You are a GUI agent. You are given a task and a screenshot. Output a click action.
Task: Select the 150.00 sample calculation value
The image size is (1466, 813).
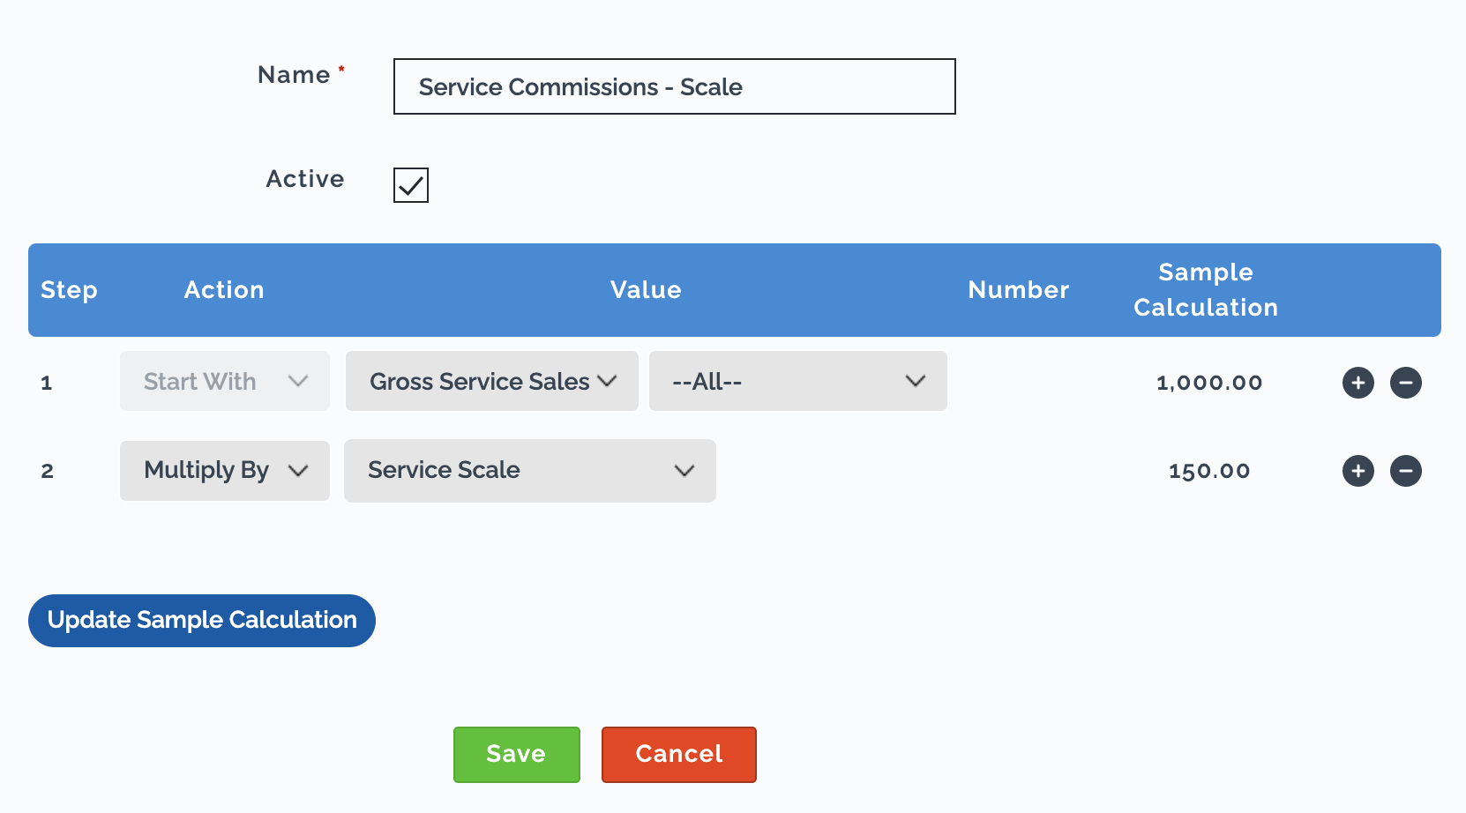pyautogui.click(x=1209, y=471)
